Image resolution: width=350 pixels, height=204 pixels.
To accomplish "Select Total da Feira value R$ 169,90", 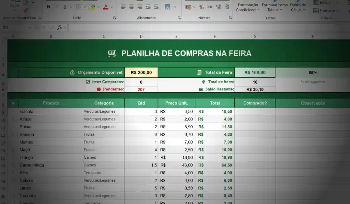I will tap(255, 73).
